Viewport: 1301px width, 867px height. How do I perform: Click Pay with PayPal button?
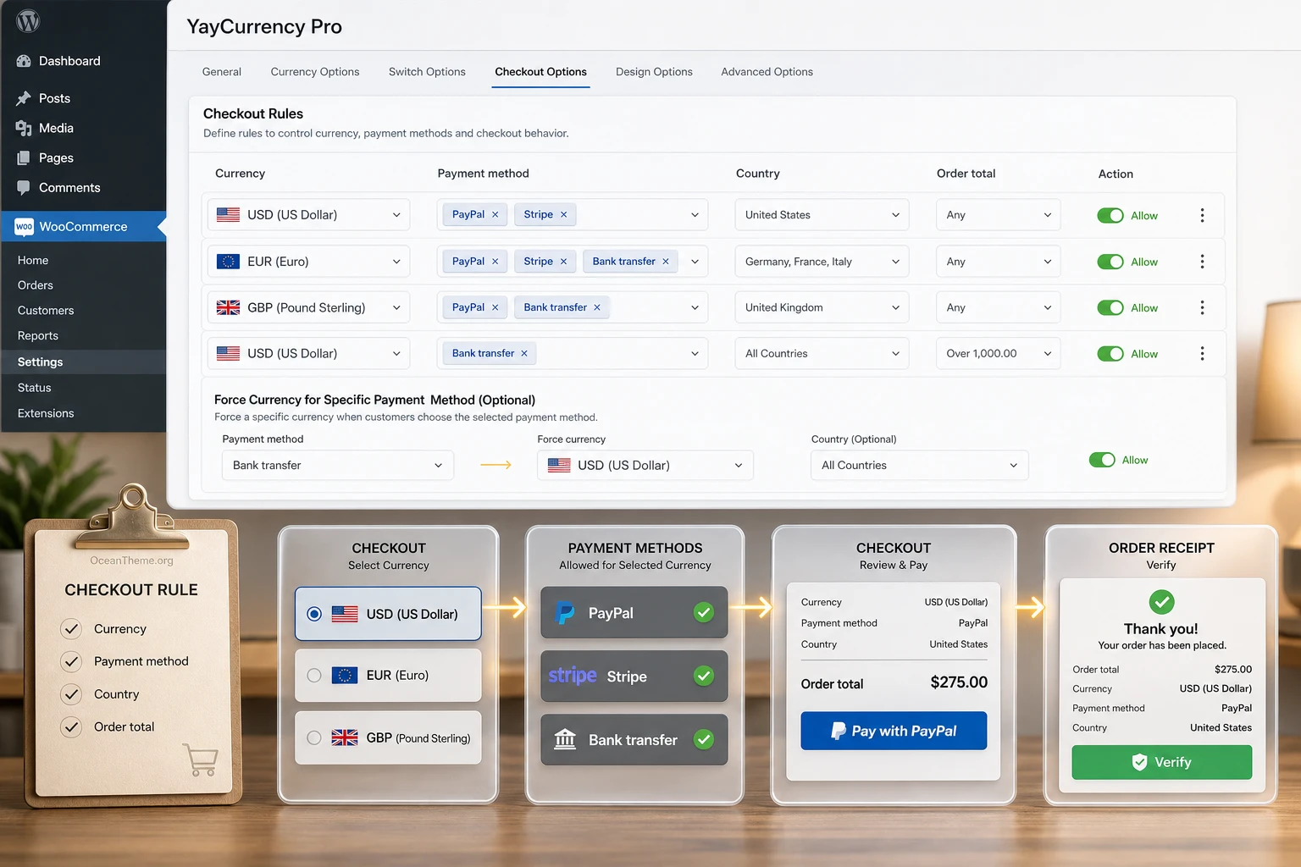[x=894, y=731]
